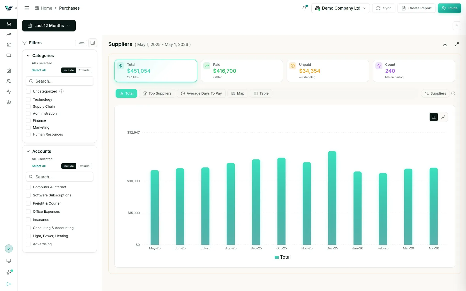Expand the sidebar with double chevron
This screenshot has height=291, width=466.
16,8
